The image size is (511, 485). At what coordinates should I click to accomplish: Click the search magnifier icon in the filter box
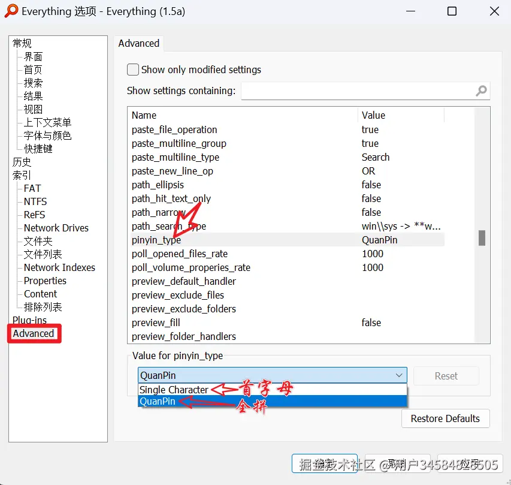click(x=481, y=91)
